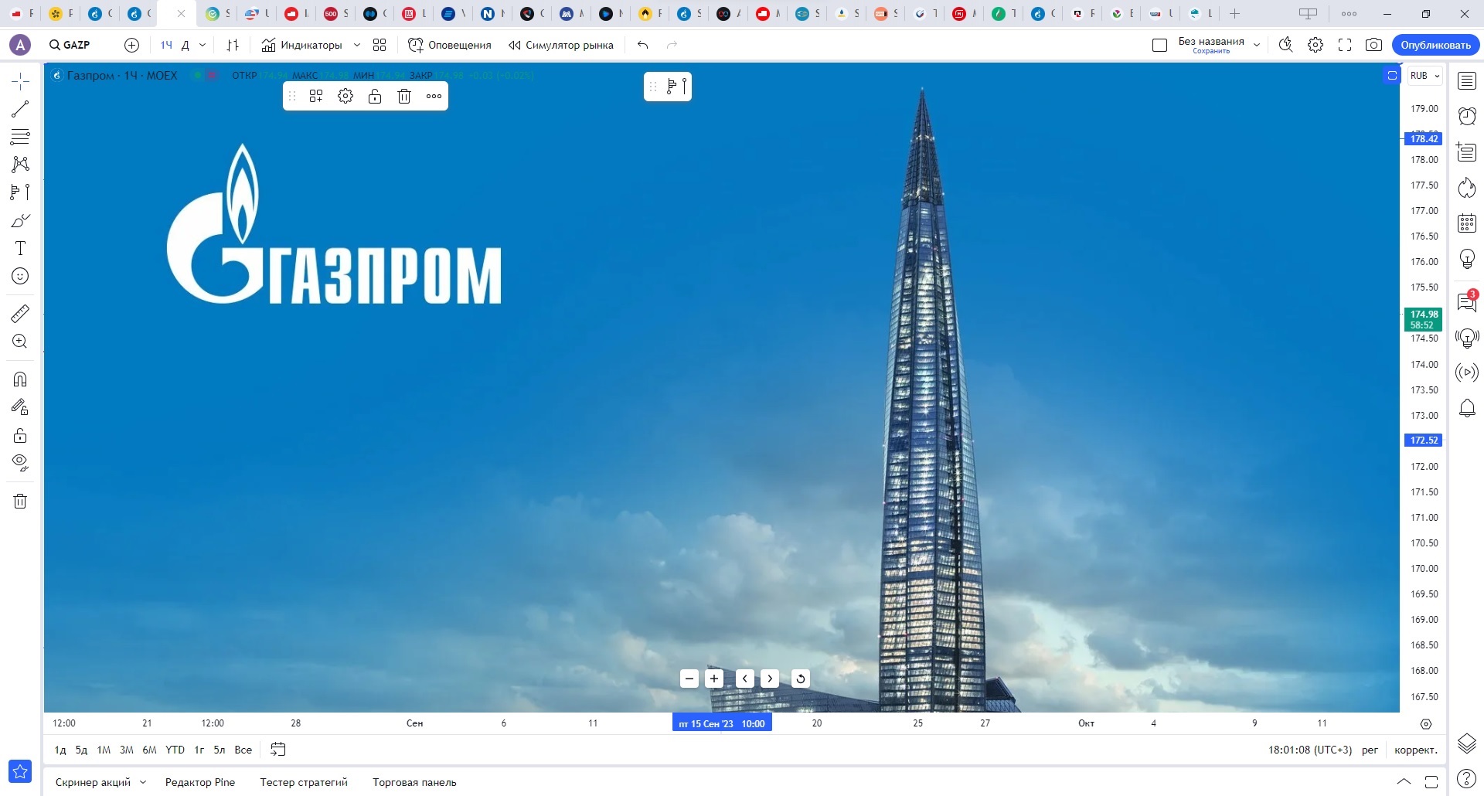Viewport: 1484px width, 796px height.
Task: Open the object tree layers panel
Action: (x=1467, y=743)
